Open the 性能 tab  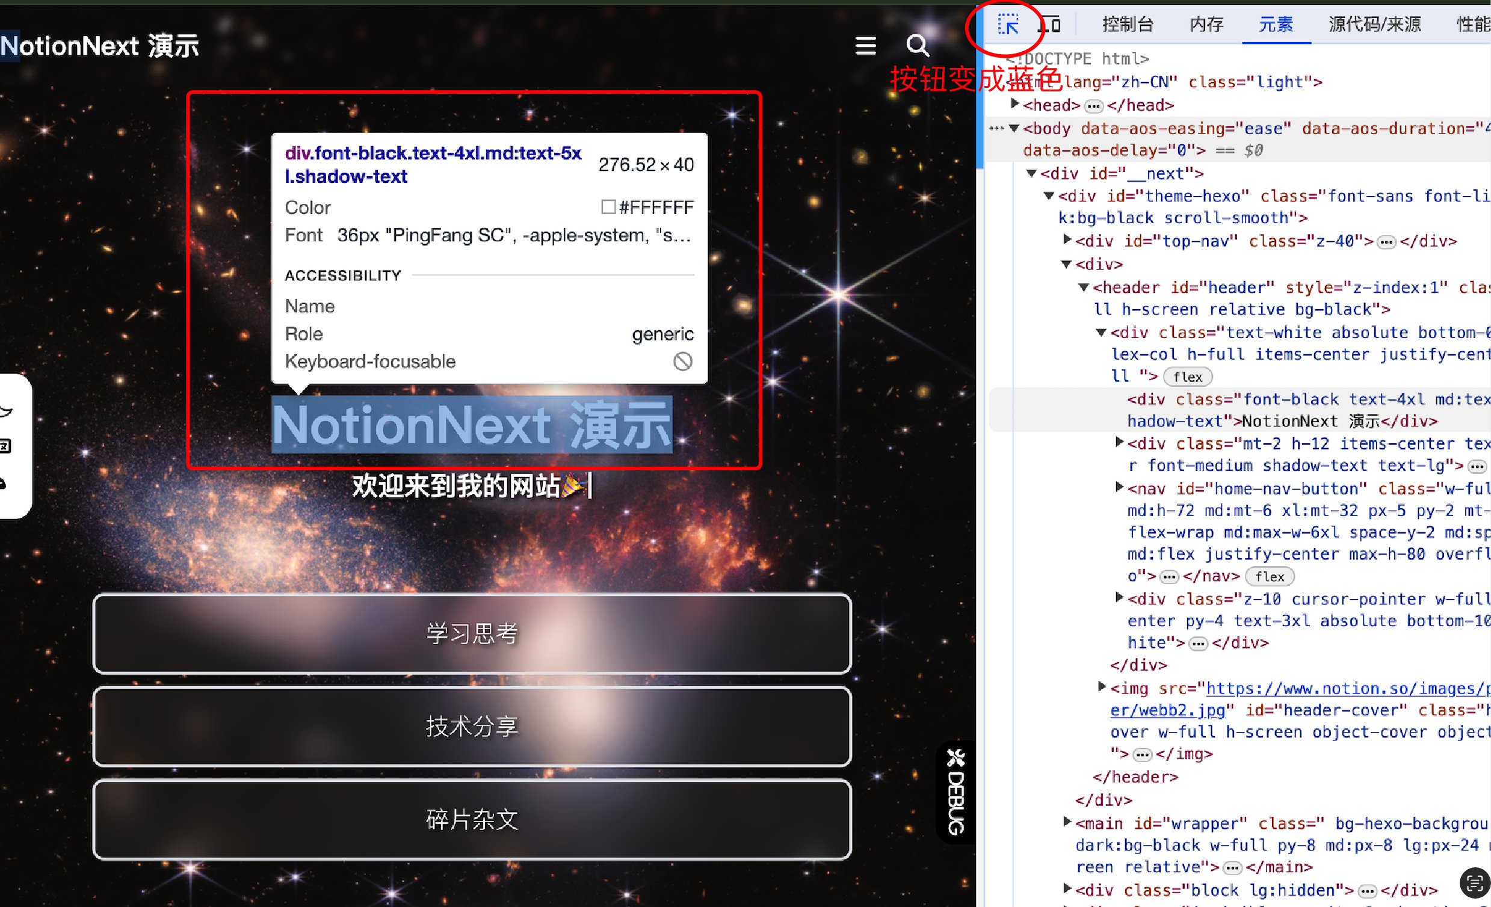(1473, 25)
